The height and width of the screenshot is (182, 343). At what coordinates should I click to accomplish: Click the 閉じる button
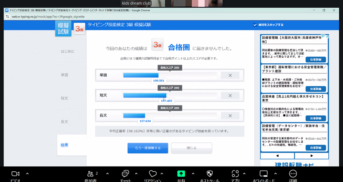coord(192,148)
